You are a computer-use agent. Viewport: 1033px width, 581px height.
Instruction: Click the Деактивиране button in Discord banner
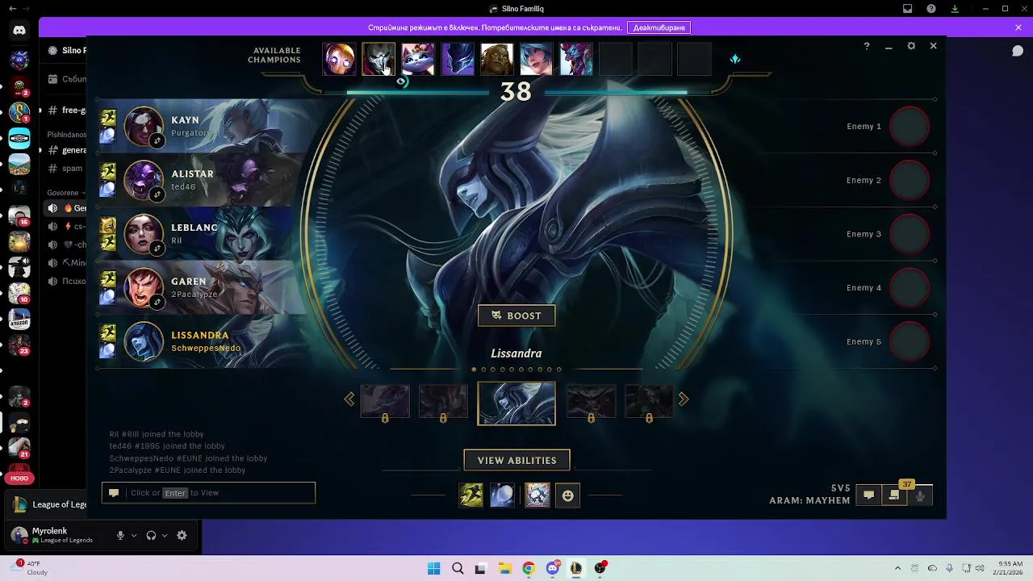point(659,27)
